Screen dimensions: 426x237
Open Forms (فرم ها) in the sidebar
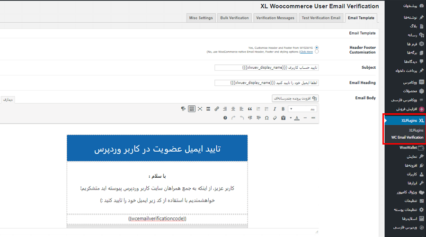click(x=412, y=44)
